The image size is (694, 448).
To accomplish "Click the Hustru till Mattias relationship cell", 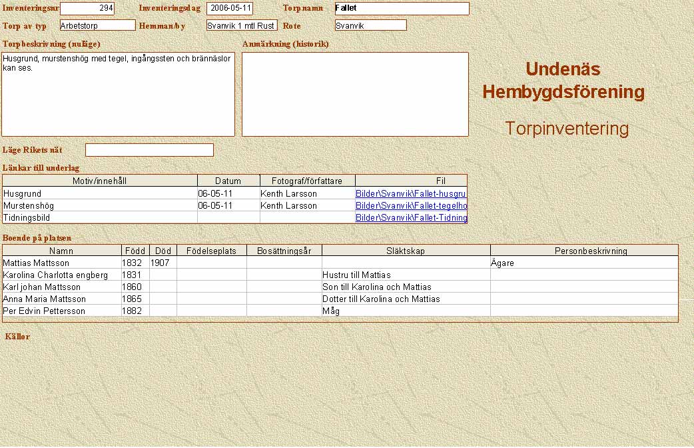I will point(406,275).
